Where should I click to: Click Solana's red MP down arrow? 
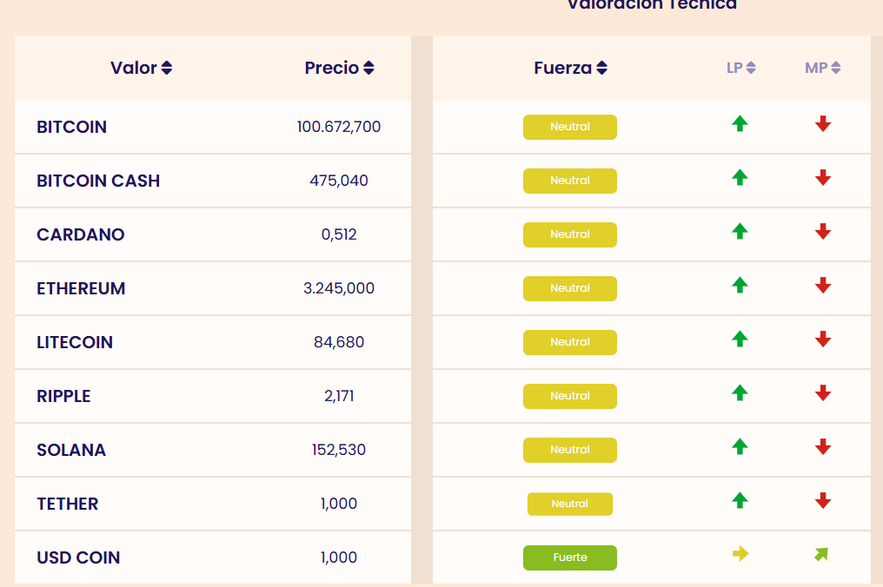(x=823, y=447)
